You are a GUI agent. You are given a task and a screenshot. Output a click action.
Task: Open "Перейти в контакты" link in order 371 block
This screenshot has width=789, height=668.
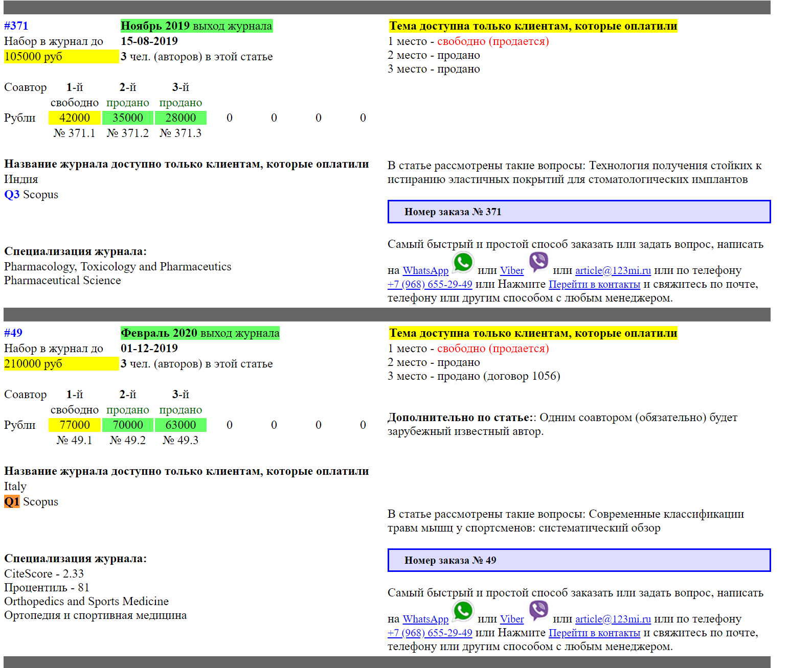point(594,285)
